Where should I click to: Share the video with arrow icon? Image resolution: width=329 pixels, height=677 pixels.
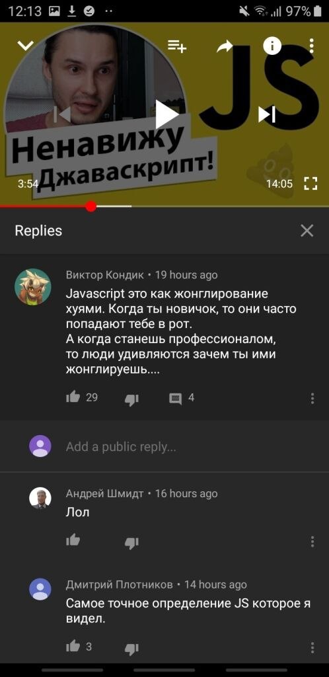(x=225, y=46)
